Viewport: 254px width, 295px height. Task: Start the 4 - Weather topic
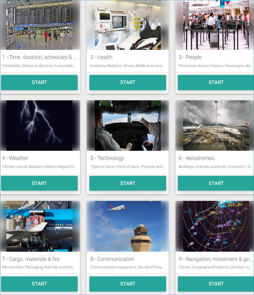[39, 183]
